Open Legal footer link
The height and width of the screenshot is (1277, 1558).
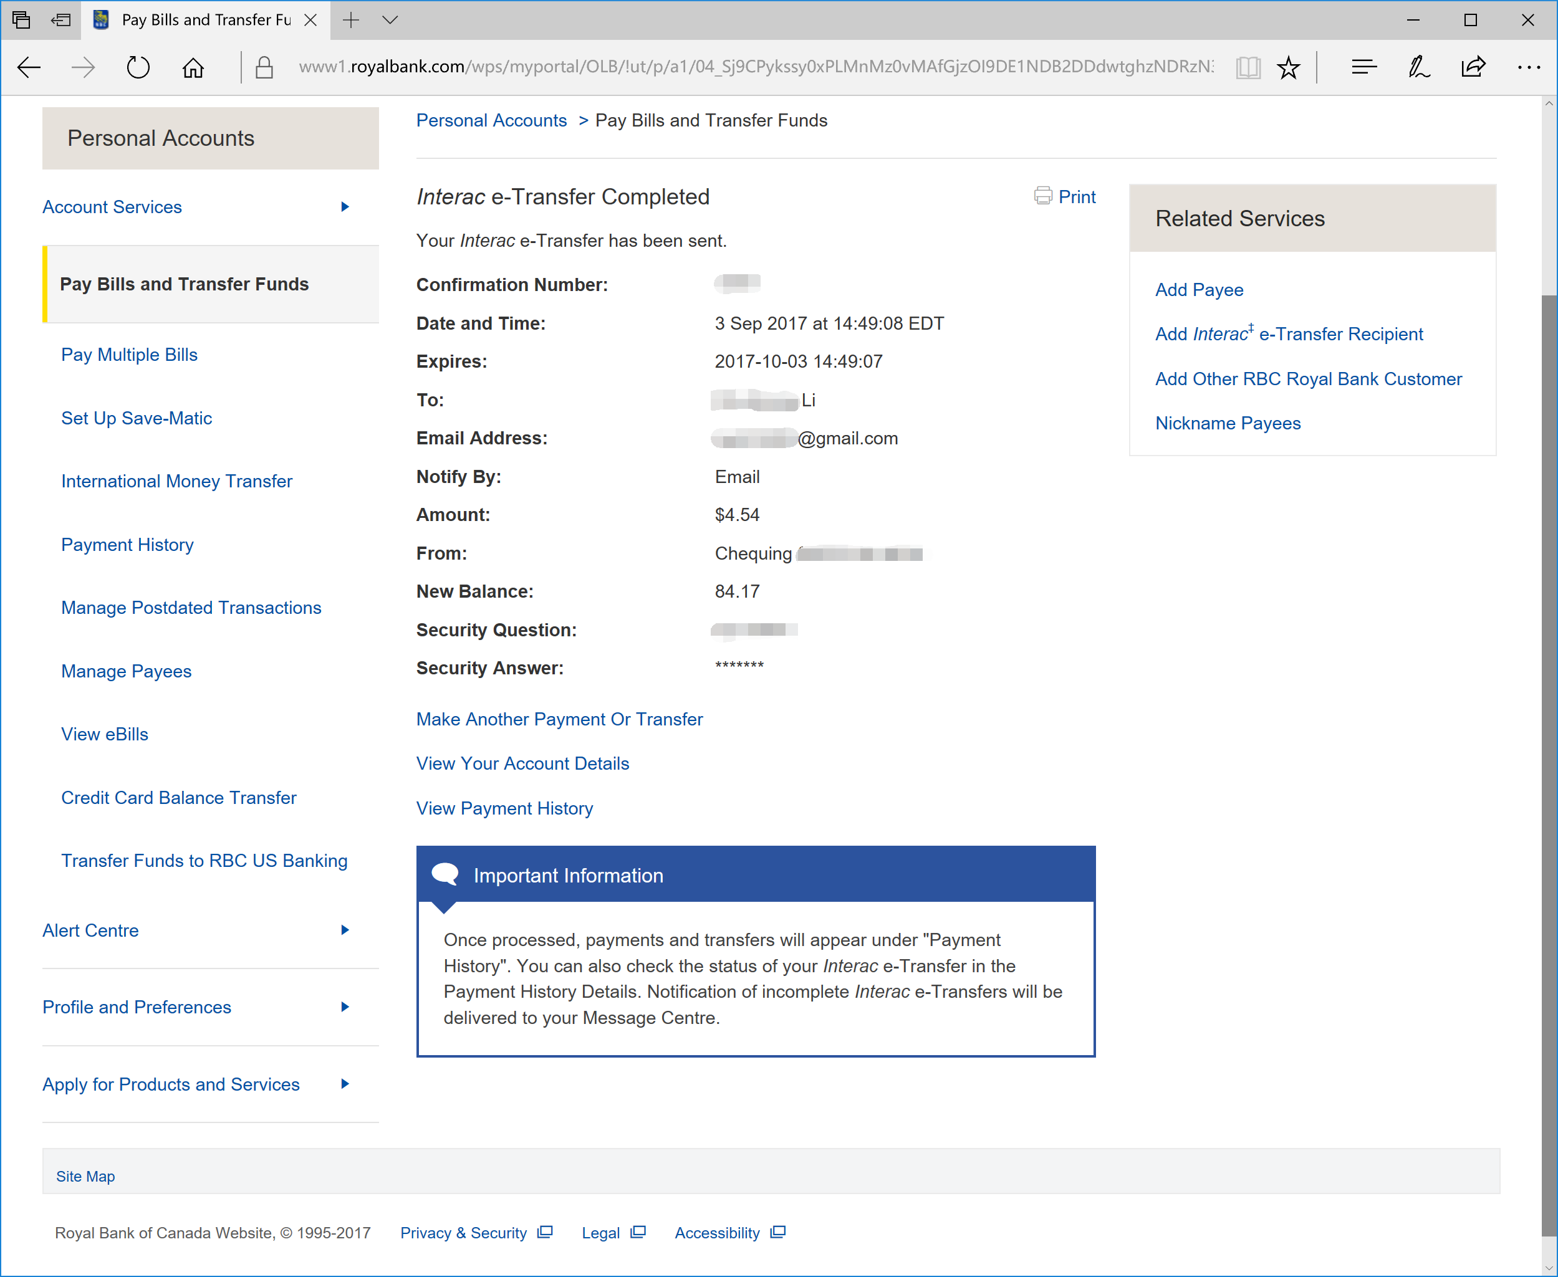point(600,1233)
